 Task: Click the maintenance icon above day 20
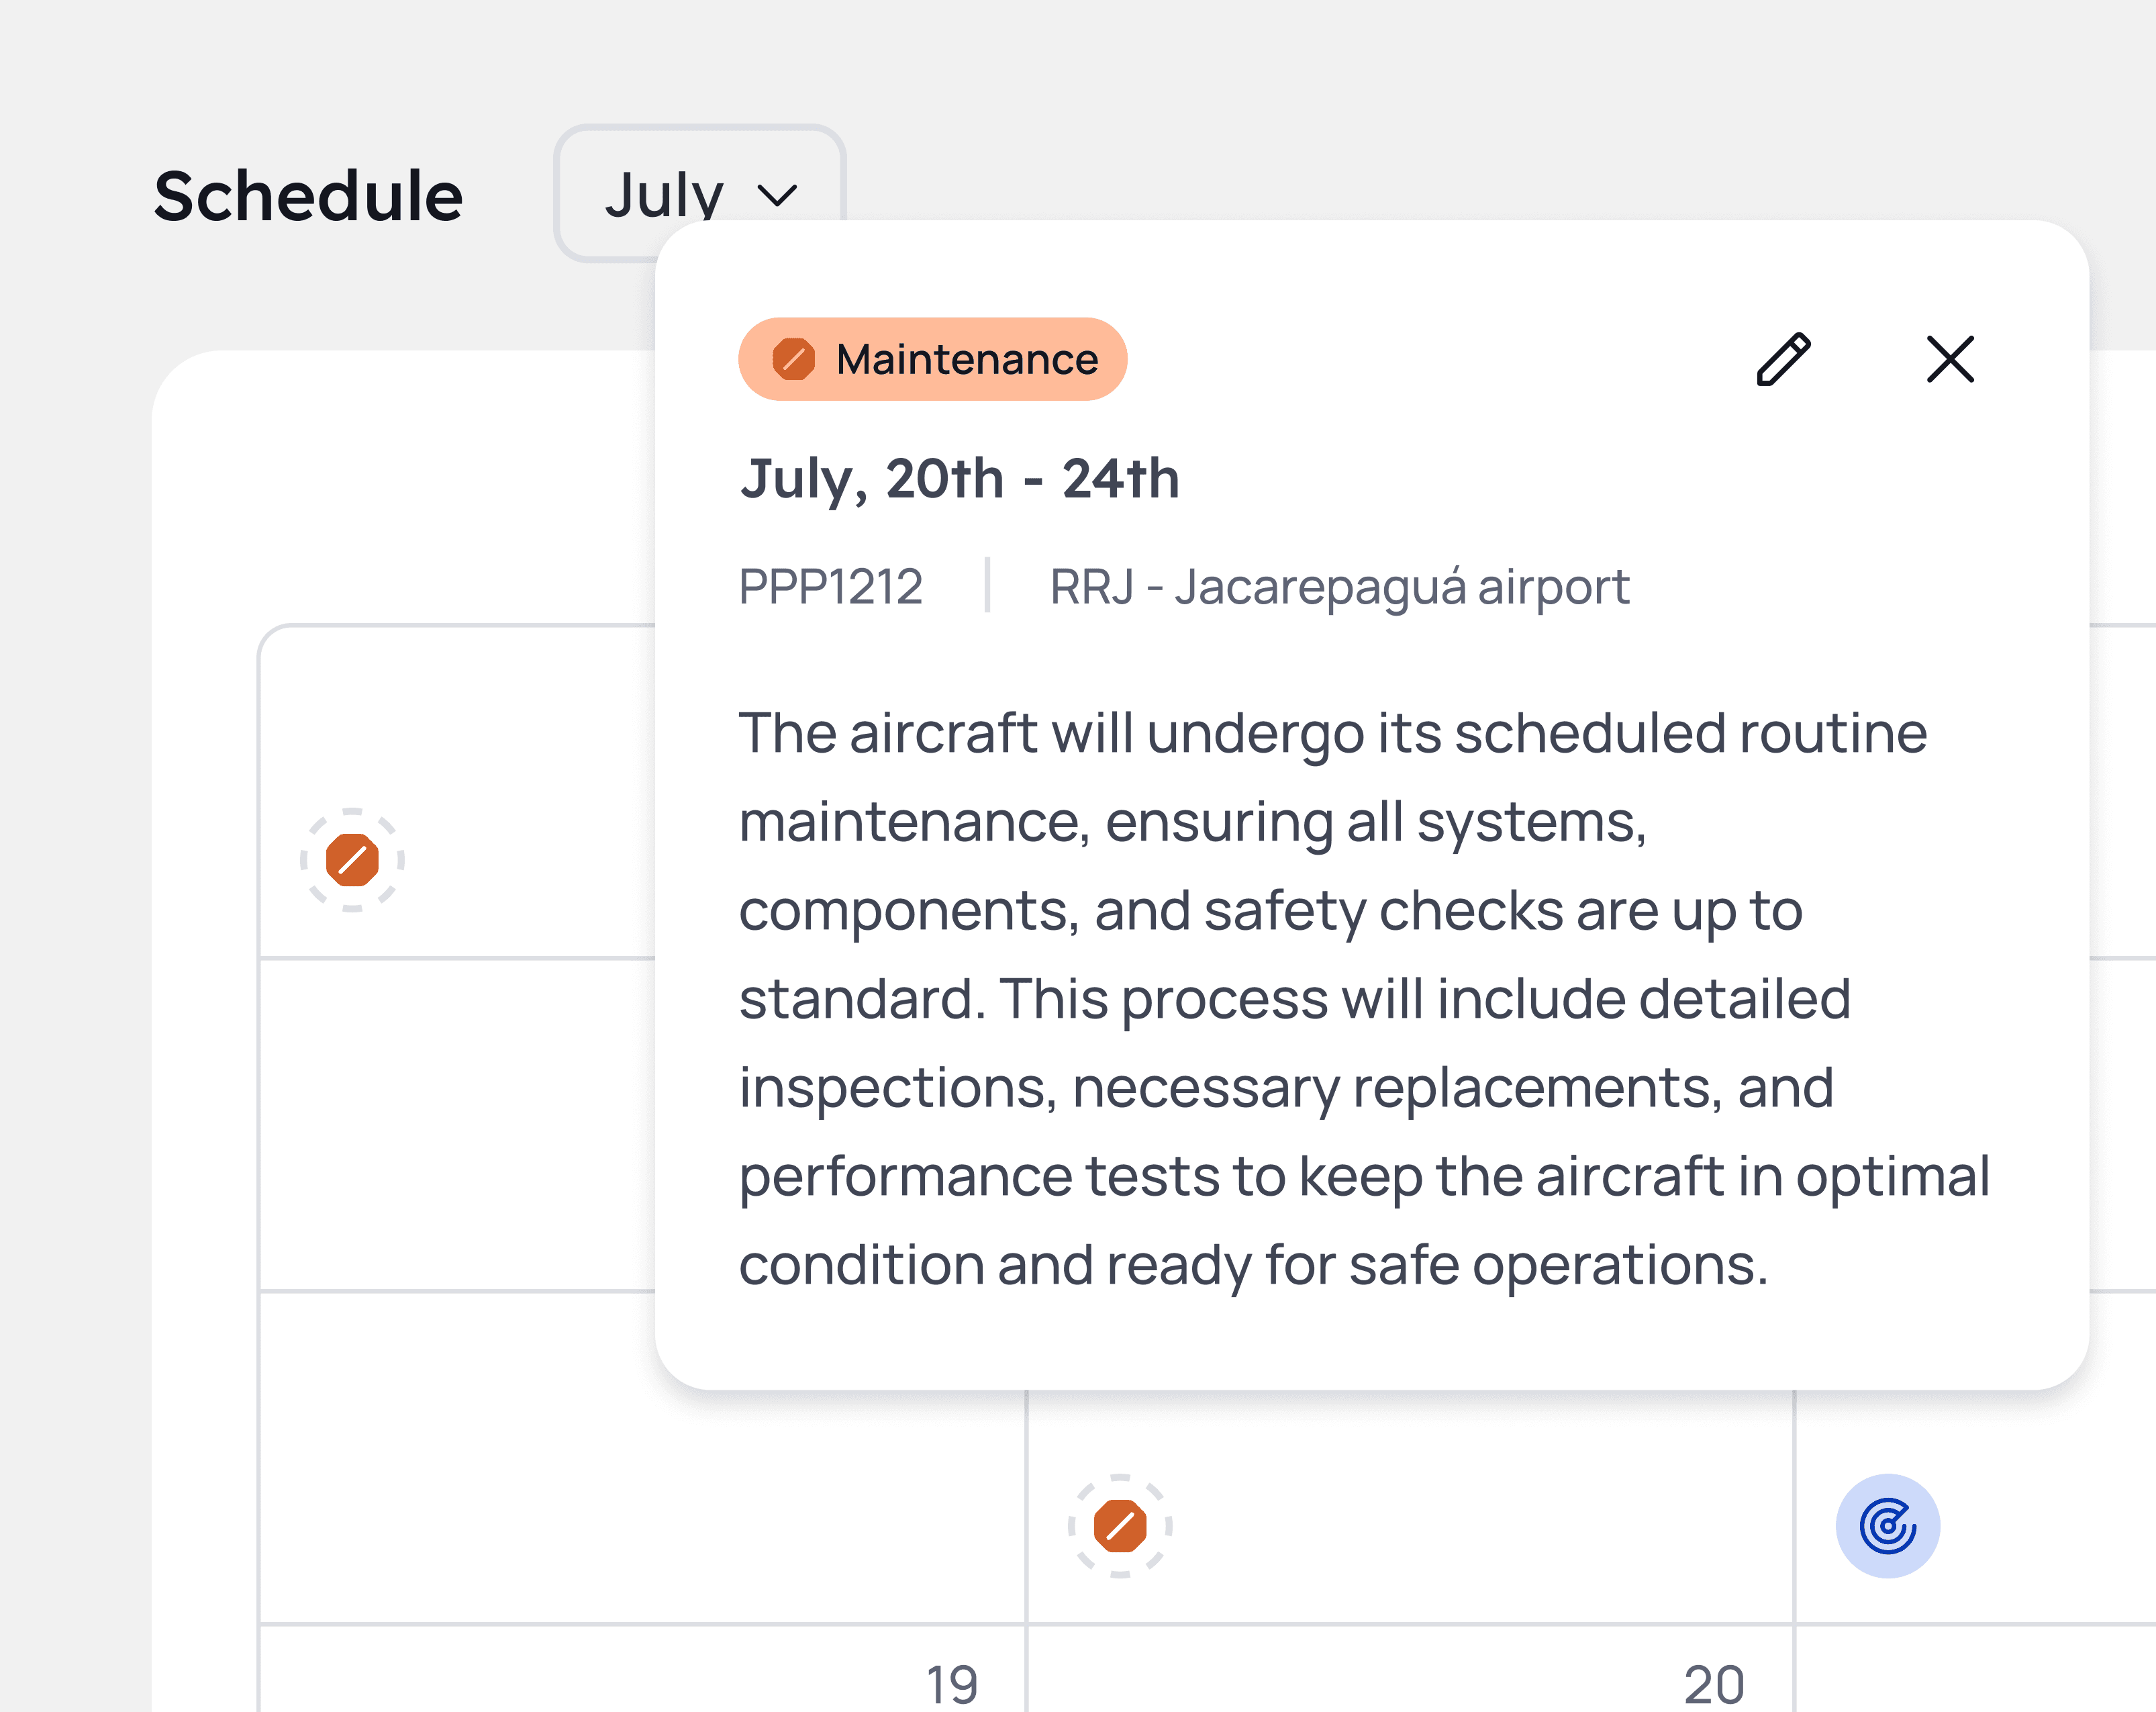pyautogui.click(x=1120, y=1526)
